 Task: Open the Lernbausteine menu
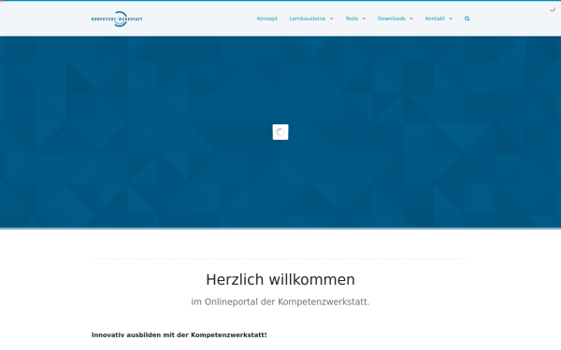308,19
